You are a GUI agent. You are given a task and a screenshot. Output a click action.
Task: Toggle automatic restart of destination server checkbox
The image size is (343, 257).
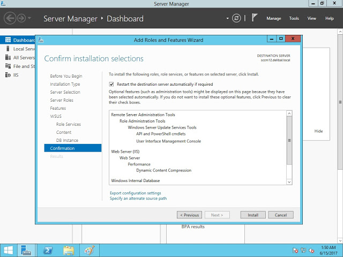pyautogui.click(x=111, y=84)
